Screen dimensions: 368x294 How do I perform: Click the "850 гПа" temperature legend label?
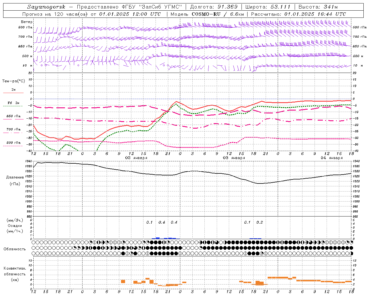[14, 116]
